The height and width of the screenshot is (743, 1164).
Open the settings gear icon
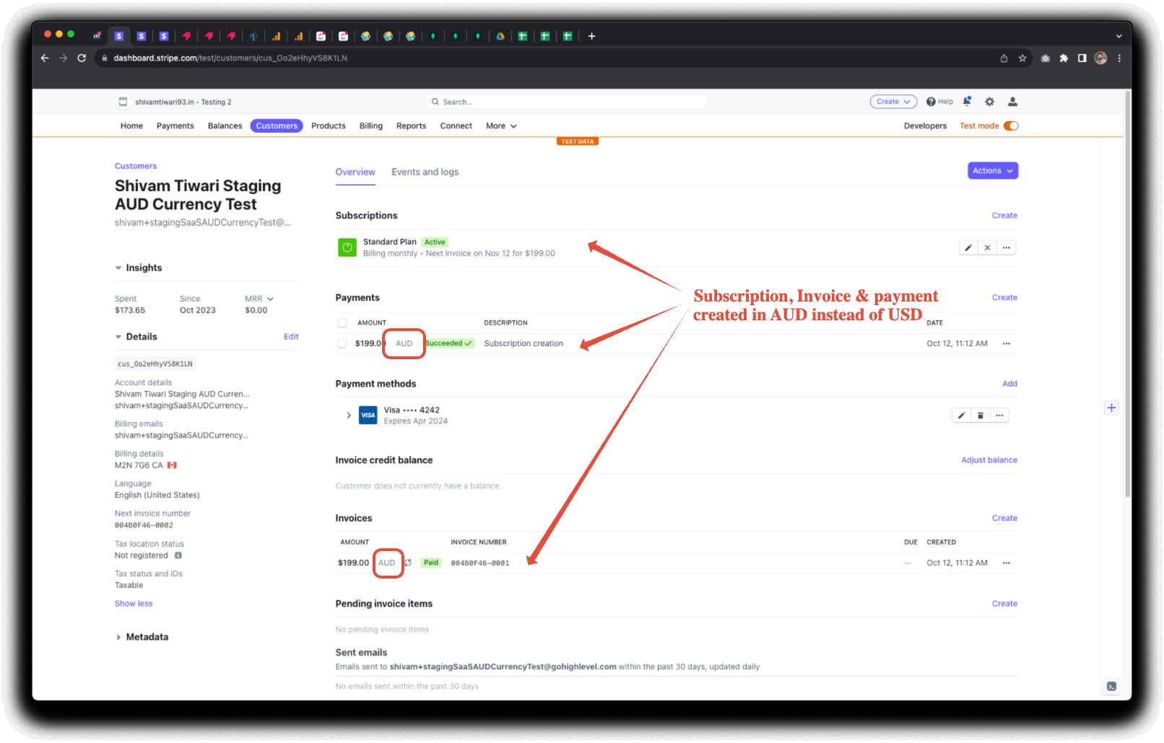(990, 102)
